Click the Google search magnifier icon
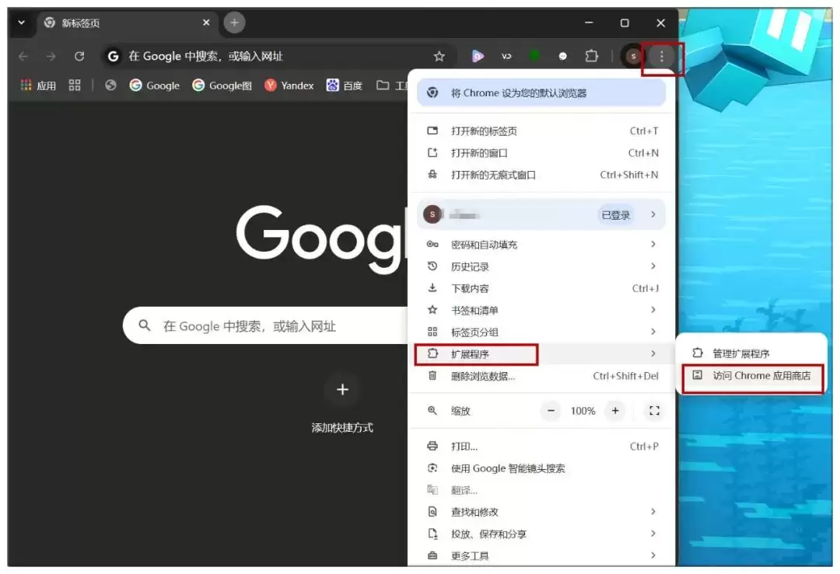The image size is (840, 574). (144, 325)
